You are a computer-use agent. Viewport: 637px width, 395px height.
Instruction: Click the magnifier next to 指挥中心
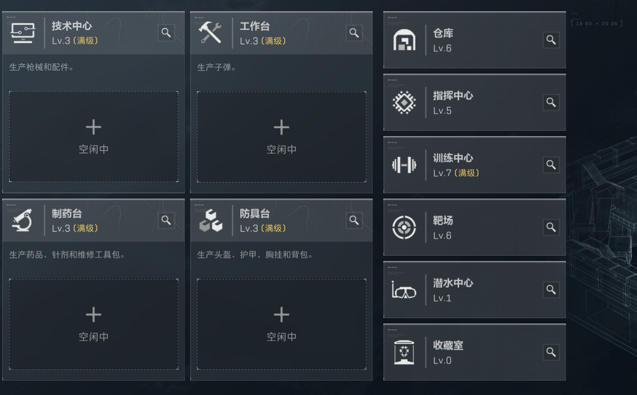(x=551, y=103)
